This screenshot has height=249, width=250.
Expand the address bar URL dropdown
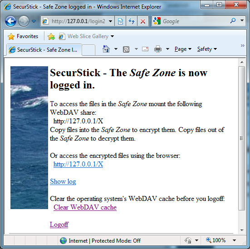point(110,21)
